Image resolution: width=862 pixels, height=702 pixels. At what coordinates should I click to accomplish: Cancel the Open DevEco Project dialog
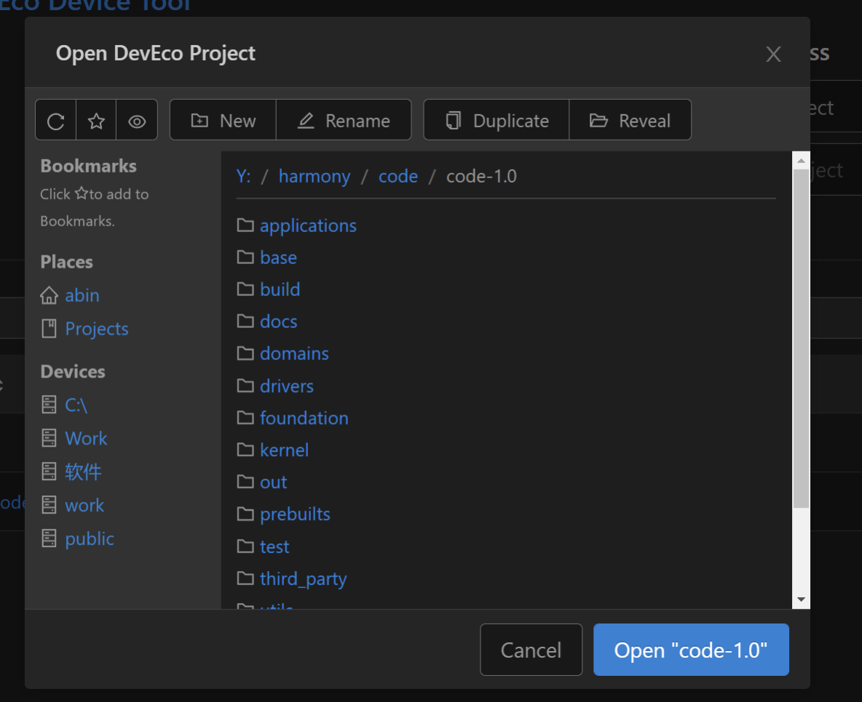[x=531, y=650]
